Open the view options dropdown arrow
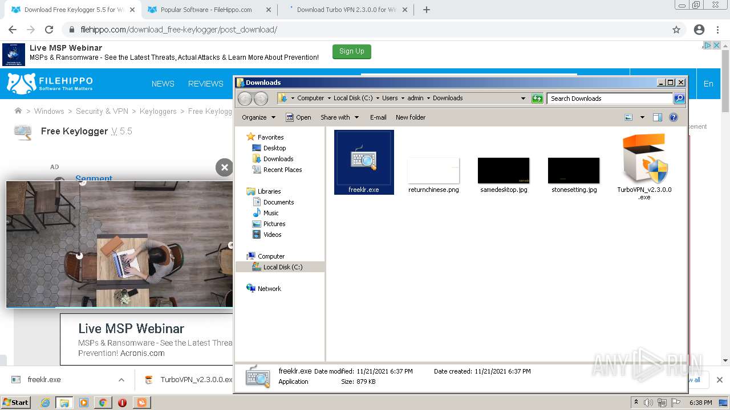The image size is (730, 410). pyautogui.click(x=642, y=117)
